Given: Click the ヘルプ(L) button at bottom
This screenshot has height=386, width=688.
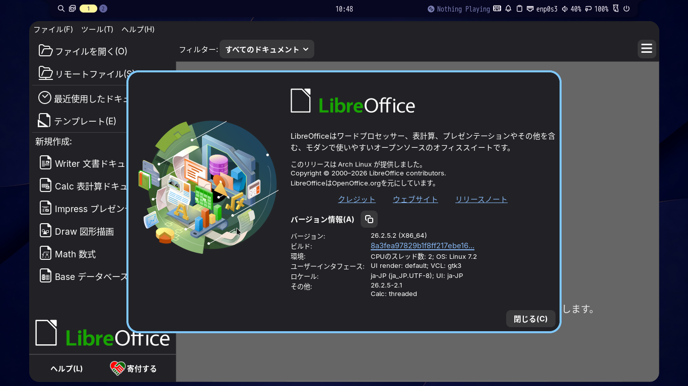Looking at the screenshot, I should click(x=66, y=368).
